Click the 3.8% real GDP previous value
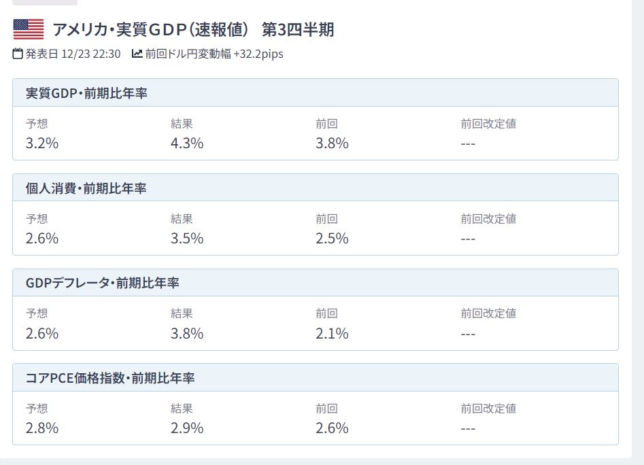644x465 pixels. click(x=332, y=143)
